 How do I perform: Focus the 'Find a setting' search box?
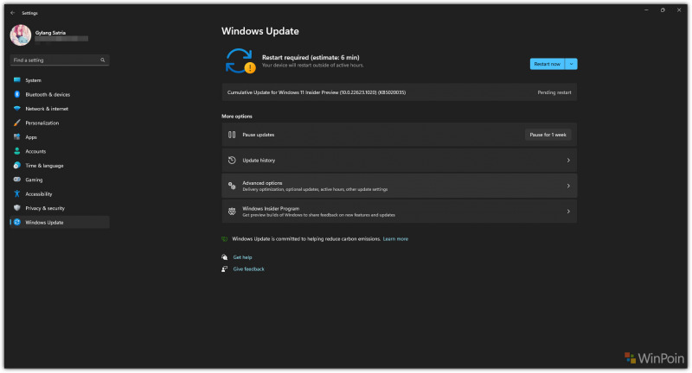(60, 60)
